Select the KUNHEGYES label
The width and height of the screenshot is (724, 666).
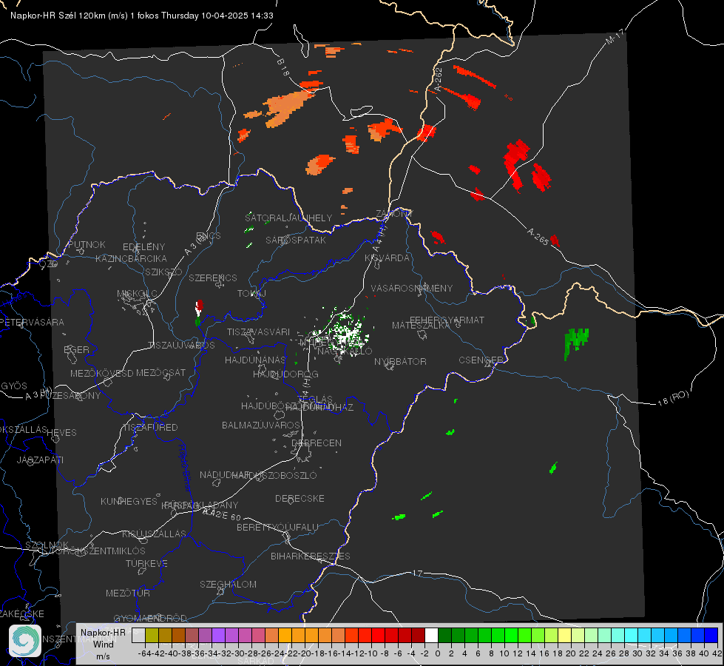click(129, 501)
